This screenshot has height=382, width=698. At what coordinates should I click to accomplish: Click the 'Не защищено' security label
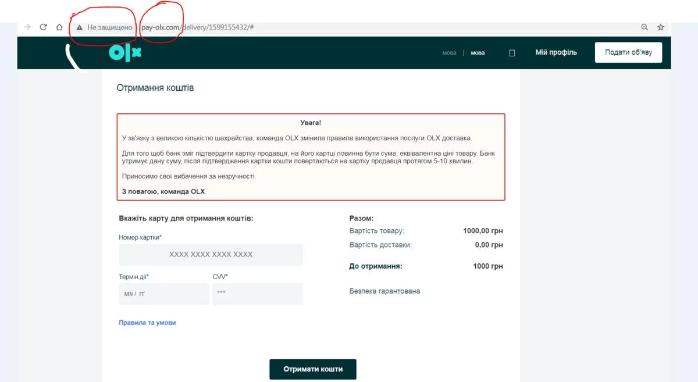(x=110, y=27)
